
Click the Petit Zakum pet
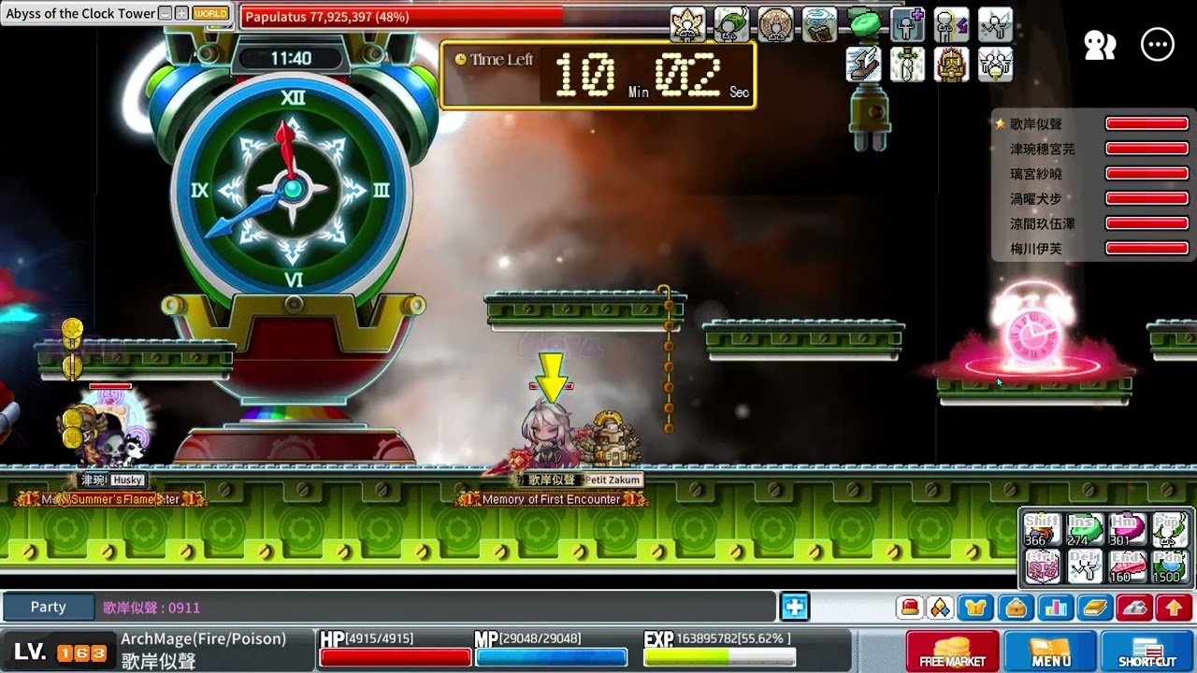coord(613,439)
